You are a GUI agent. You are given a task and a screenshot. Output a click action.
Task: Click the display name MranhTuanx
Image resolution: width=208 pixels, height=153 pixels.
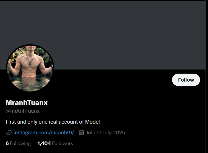pos(27,103)
